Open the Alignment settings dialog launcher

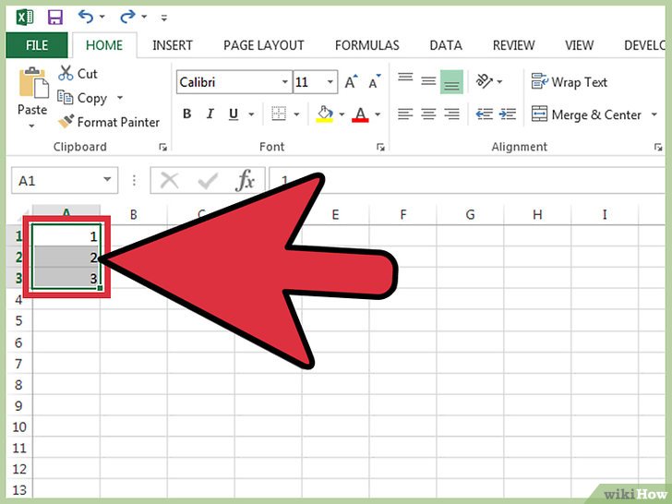[x=658, y=147]
